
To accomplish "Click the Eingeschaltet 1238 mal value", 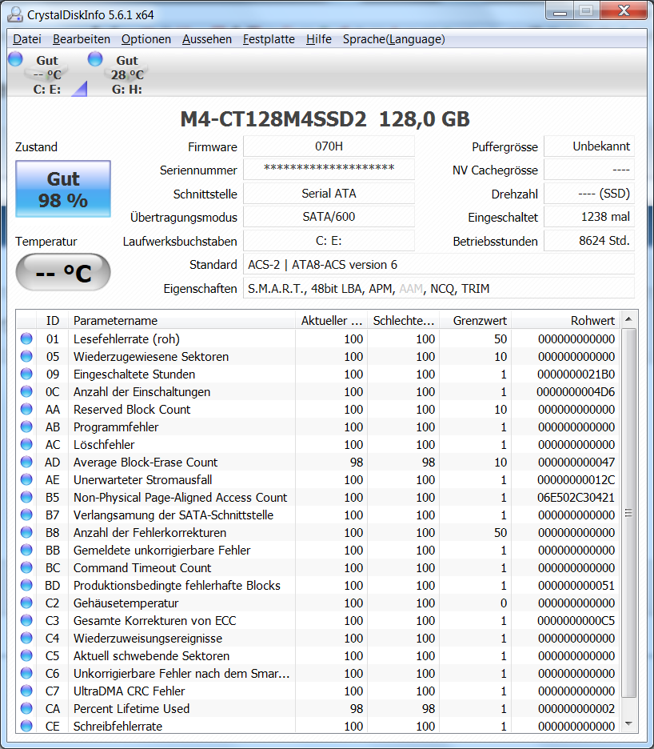I will [589, 217].
